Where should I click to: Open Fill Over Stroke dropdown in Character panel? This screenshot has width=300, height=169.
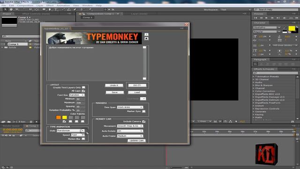[285, 46]
